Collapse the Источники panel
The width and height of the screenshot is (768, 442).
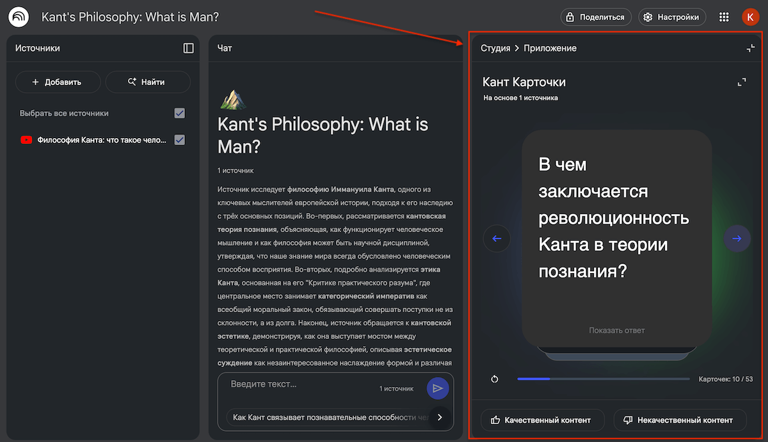click(188, 48)
